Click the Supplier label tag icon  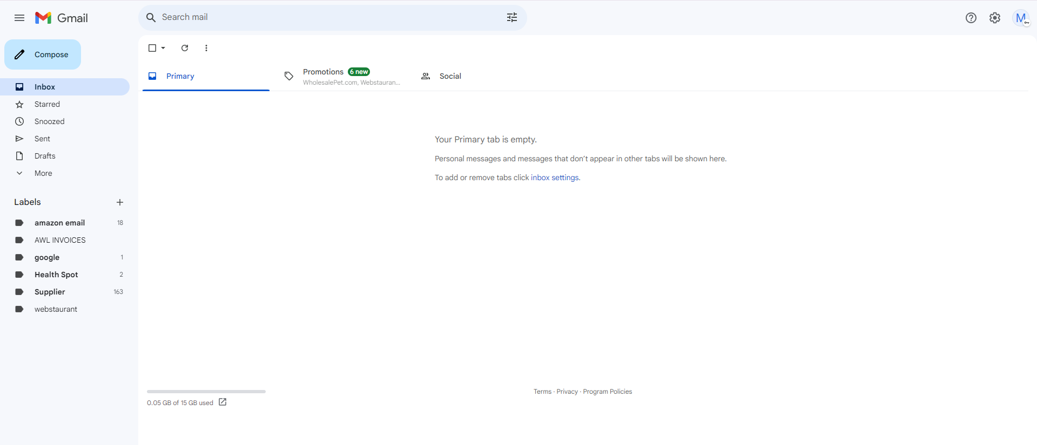pyautogui.click(x=19, y=292)
